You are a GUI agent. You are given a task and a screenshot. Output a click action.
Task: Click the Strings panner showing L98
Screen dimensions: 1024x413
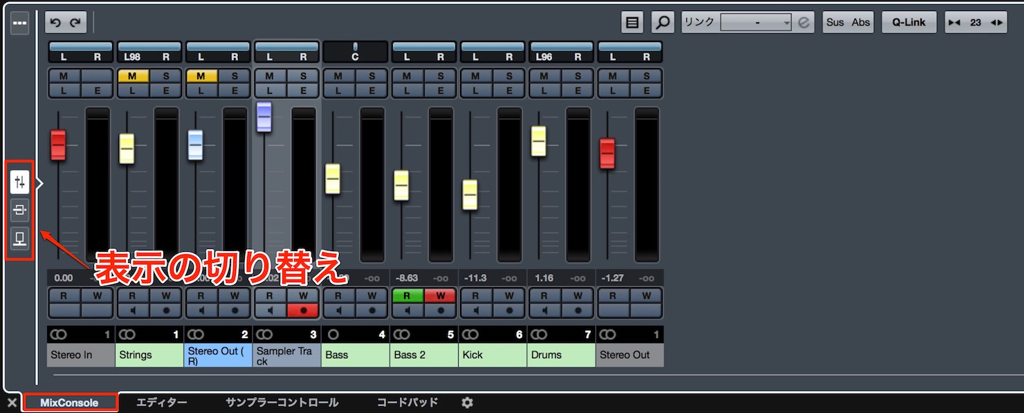click(149, 52)
